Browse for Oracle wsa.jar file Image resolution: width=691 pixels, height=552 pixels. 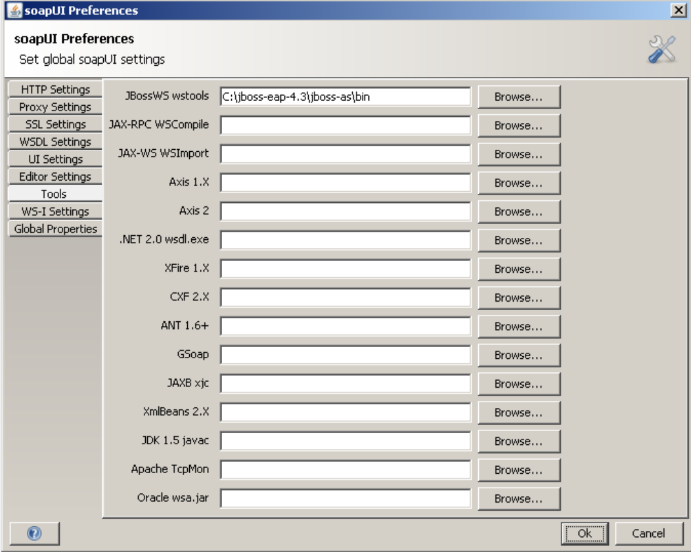click(x=519, y=497)
